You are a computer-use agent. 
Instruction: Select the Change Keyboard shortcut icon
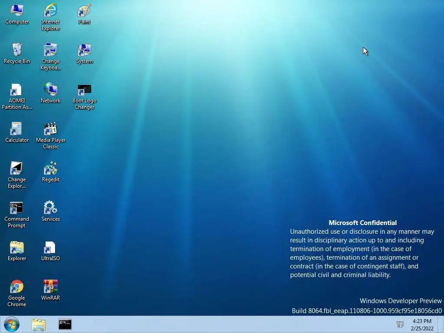tap(50, 57)
